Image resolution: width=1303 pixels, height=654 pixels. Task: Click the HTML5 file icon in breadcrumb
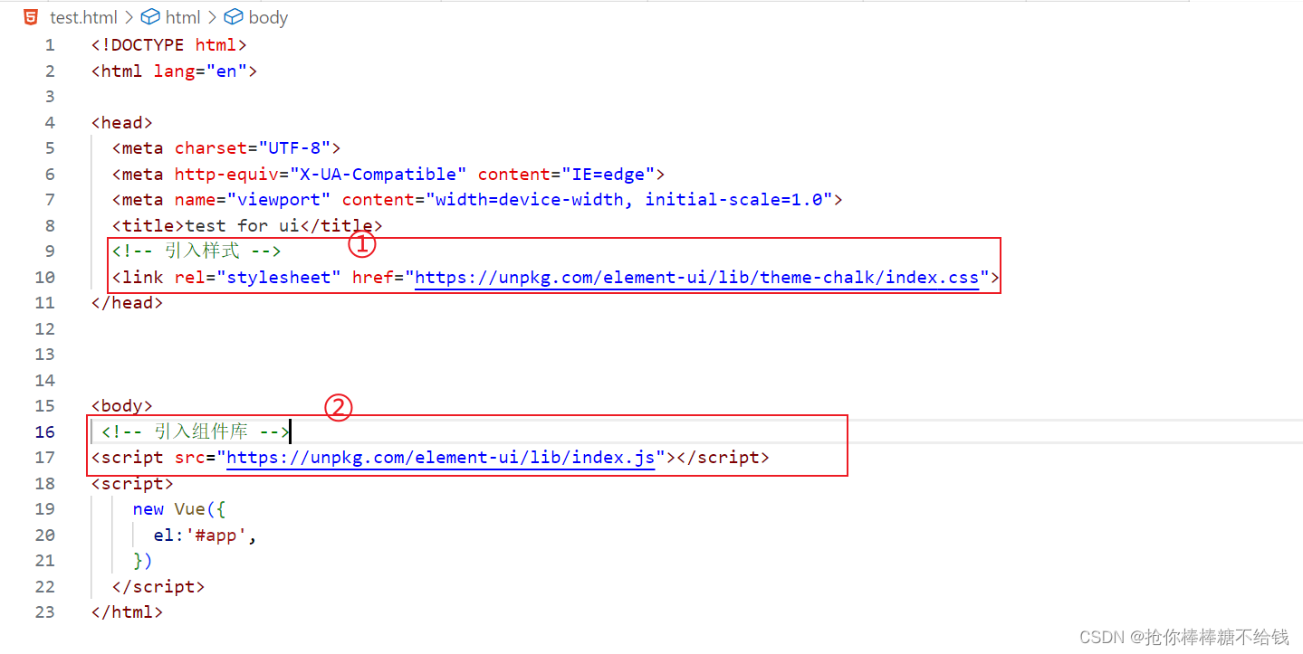(31, 16)
